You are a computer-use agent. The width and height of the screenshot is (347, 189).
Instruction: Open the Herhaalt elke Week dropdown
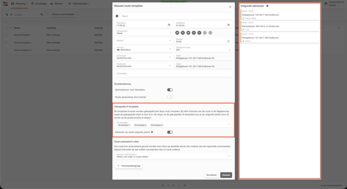point(144,32)
